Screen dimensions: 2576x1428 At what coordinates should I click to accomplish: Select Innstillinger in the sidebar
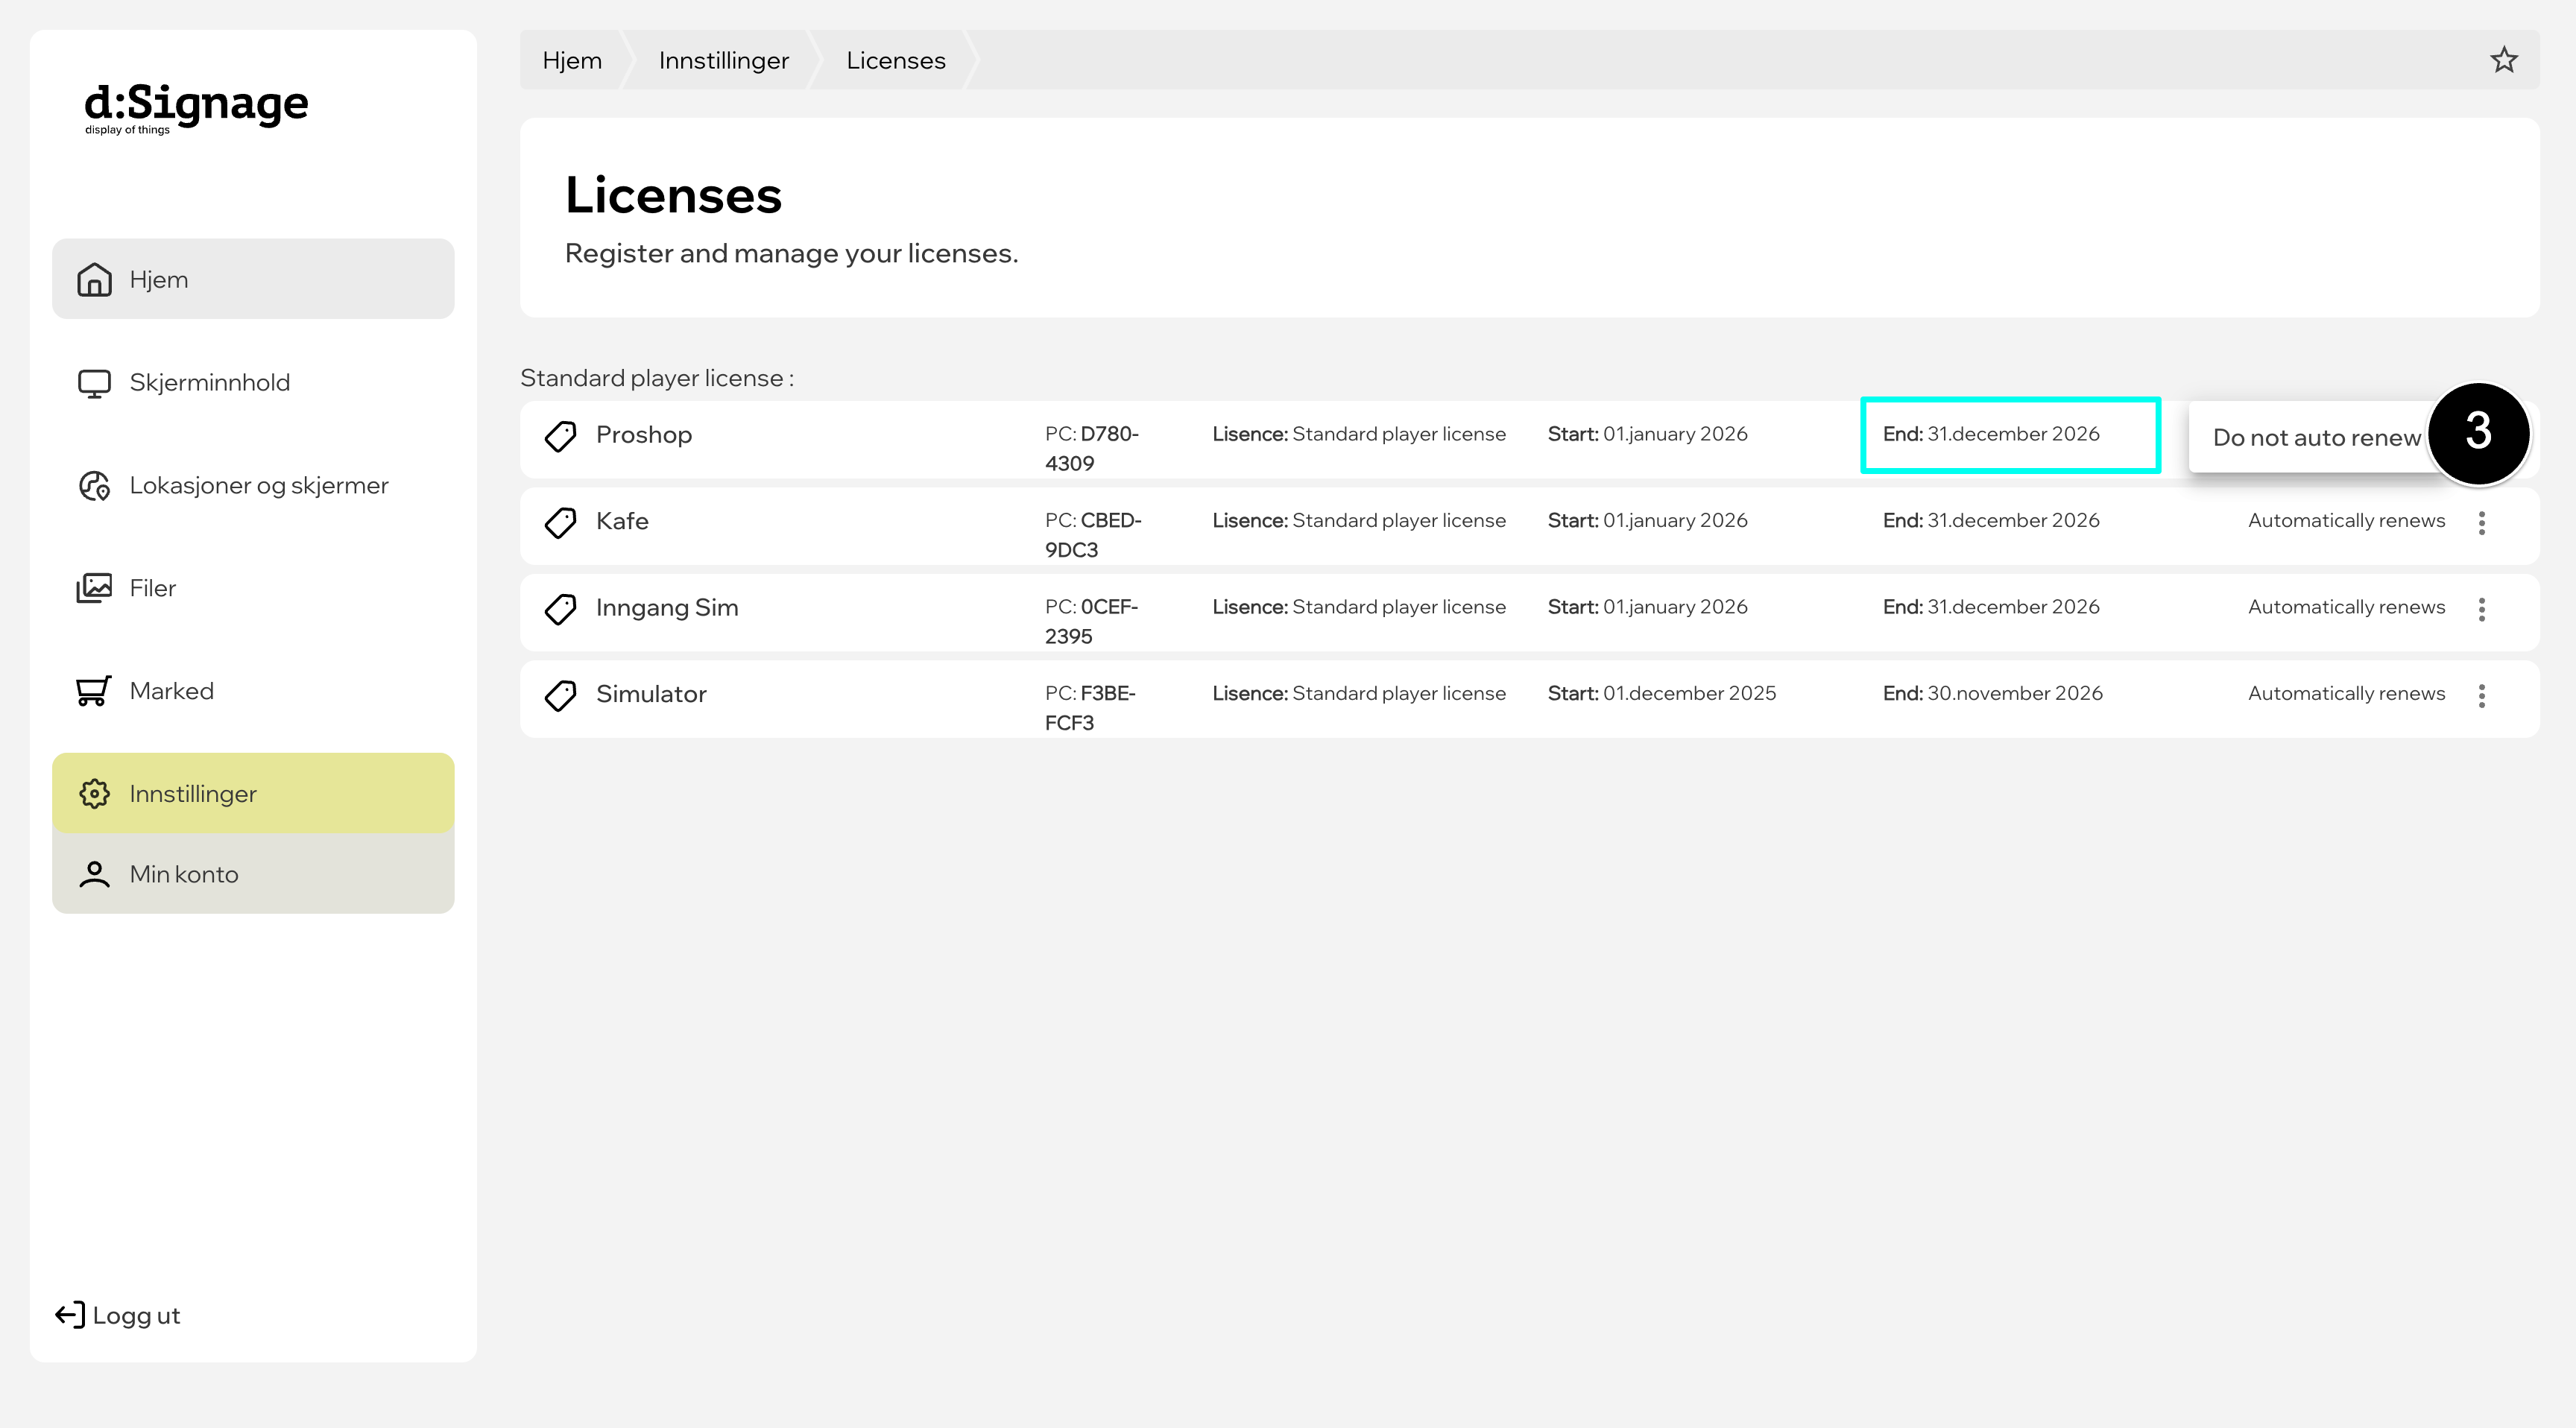click(253, 794)
